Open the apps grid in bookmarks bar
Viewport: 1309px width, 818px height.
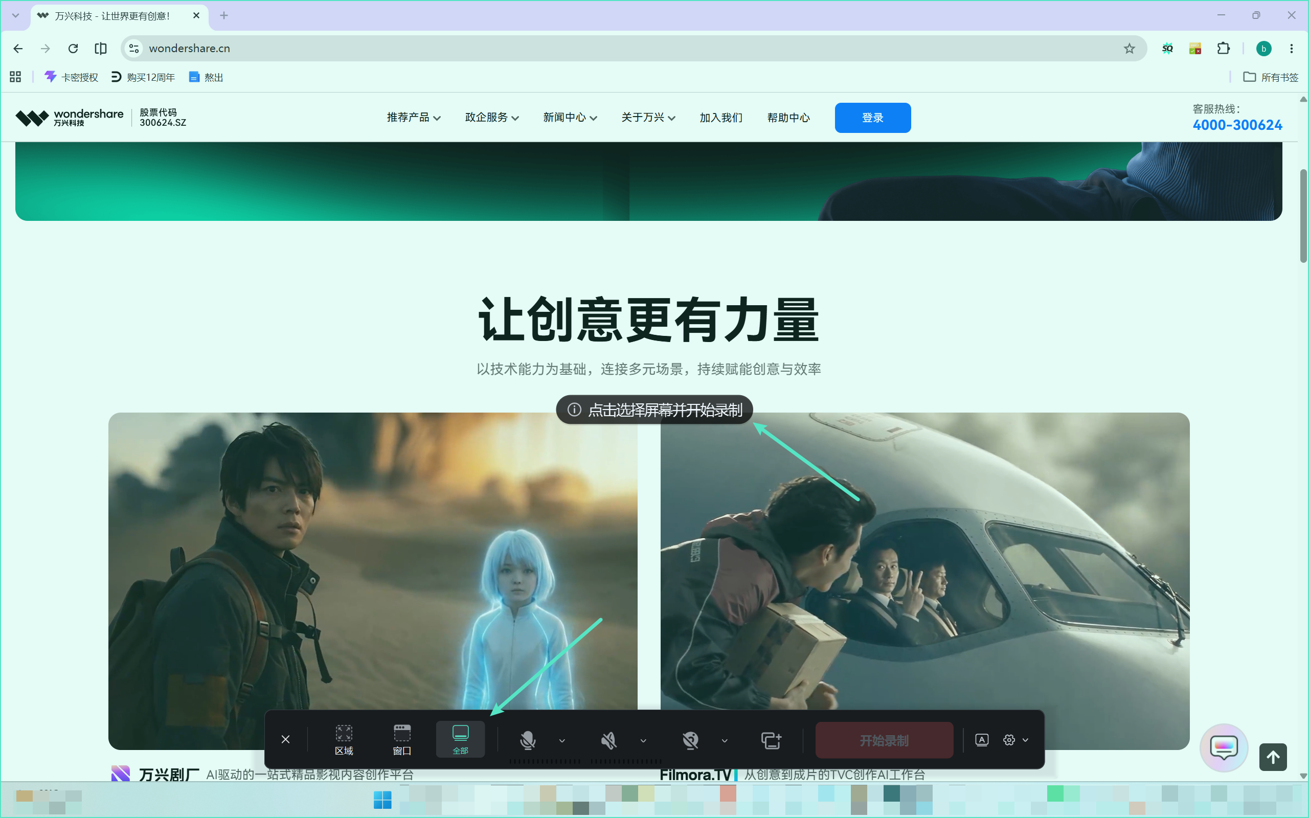pyautogui.click(x=15, y=77)
